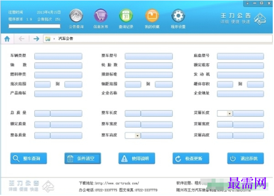Open the 使用说明 instructions button
Image resolution: width=274 pixels, height=196 pixels.
(x=137, y=159)
